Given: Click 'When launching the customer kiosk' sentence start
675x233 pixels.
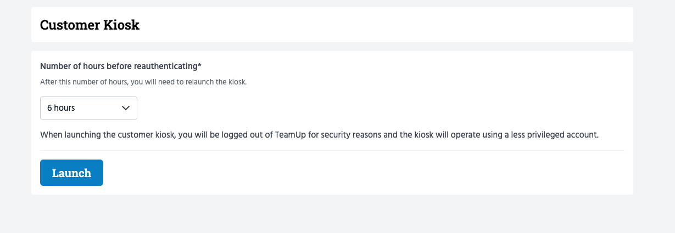Looking at the screenshot, I should pyautogui.click(x=108, y=134).
